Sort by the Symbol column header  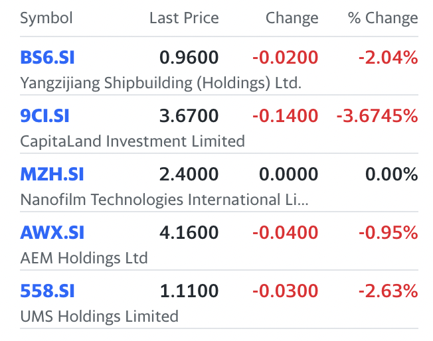click(46, 18)
